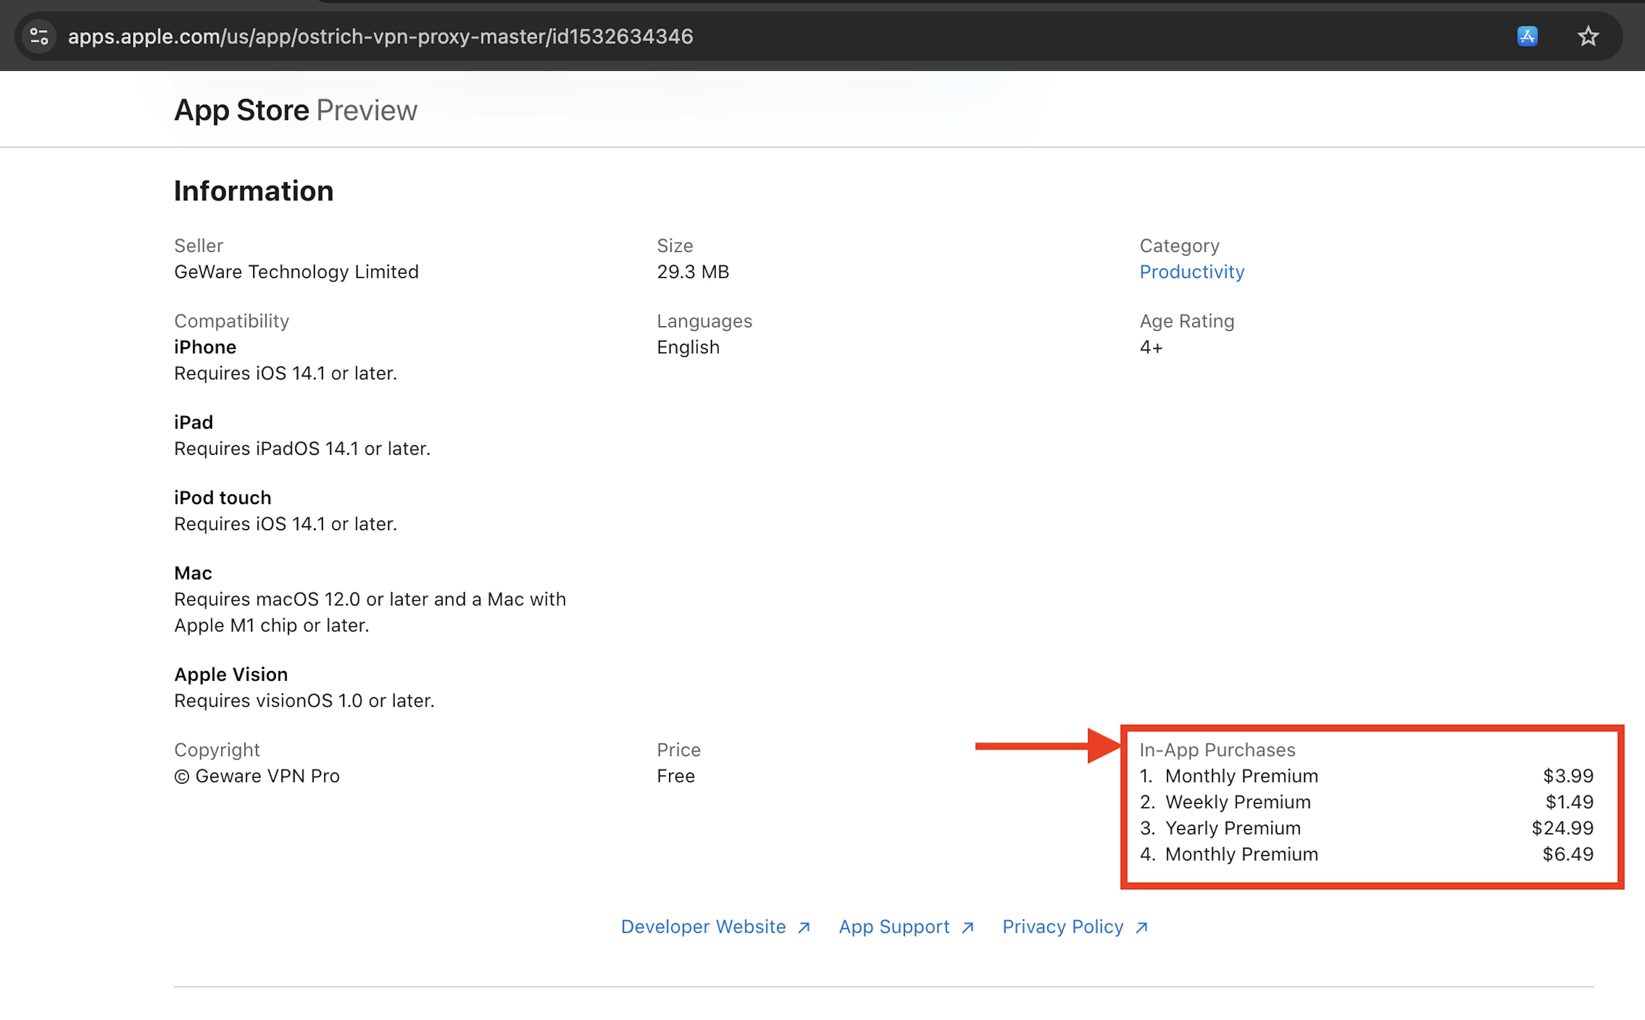The height and width of the screenshot is (1020, 1645).
Task: Bookmark this page with the star icon
Action: (x=1588, y=36)
